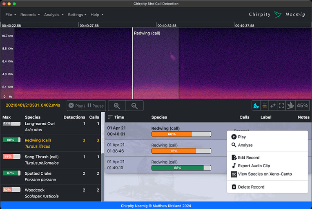The image size is (312, 209).
Task: Open the Help menu
Action: click(97, 15)
